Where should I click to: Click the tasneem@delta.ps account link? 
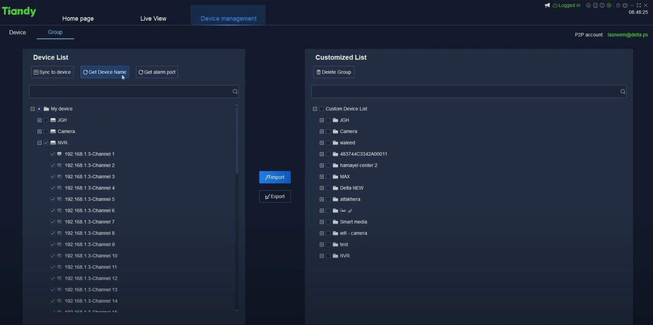click(627, 33)
